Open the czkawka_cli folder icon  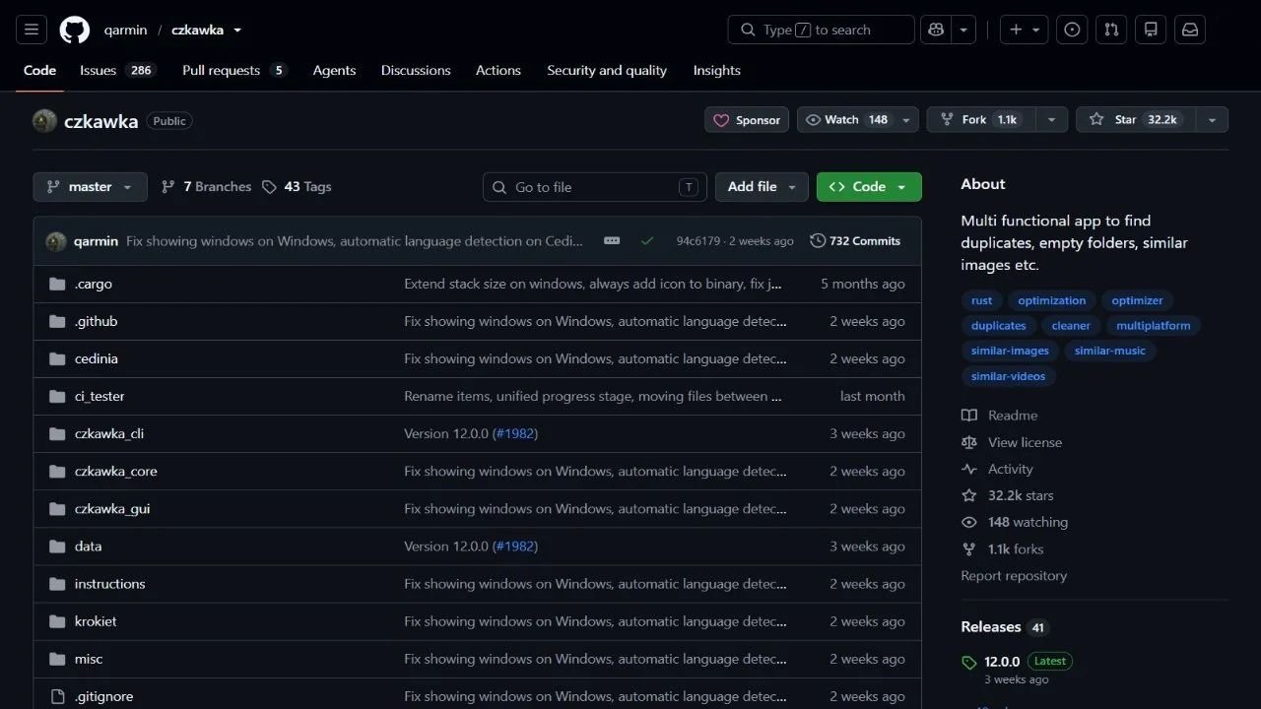[x=57, y=434]
